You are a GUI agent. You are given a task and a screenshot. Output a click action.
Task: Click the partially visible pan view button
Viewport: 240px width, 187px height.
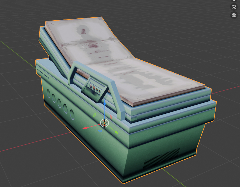coord(234,1)
